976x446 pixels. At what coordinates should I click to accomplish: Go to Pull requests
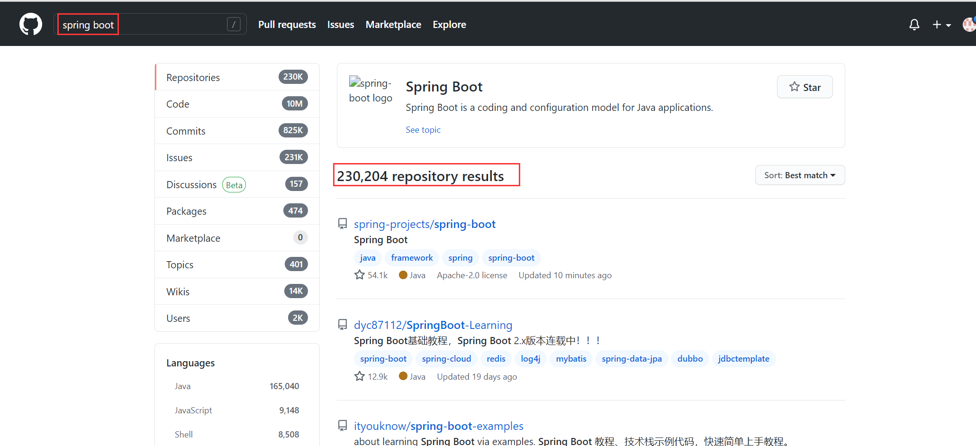tap(287, 25)
